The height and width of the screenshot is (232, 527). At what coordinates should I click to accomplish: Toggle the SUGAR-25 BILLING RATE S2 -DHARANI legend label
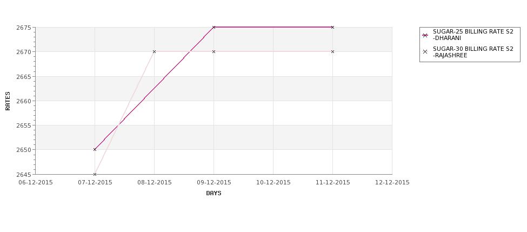coord(473,35)
